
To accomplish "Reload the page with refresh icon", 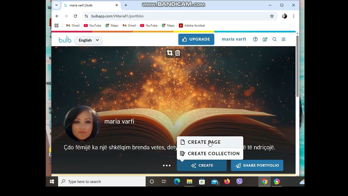I will point(75,16).
